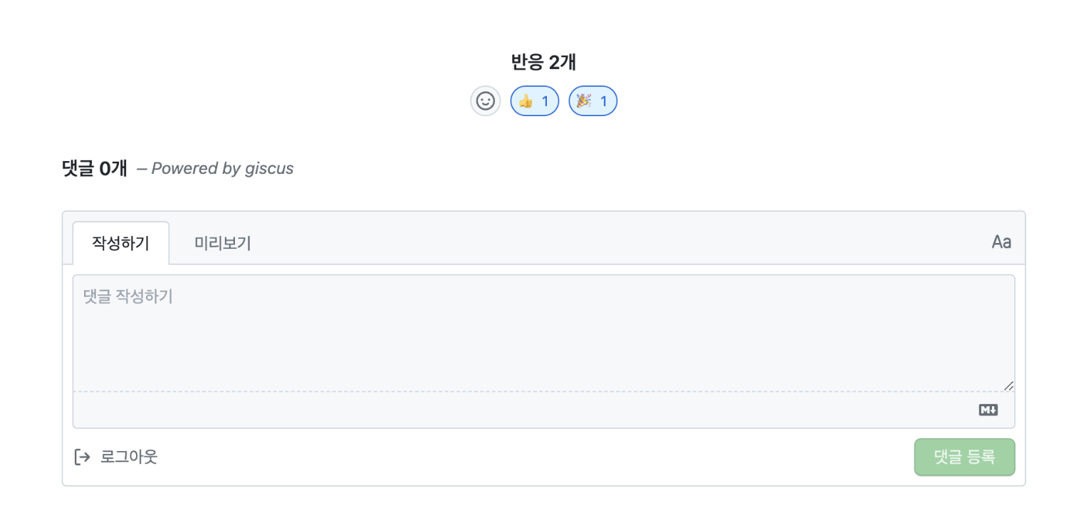Open the 미리보기 preview tab
The image size is (1071, 506).
click(222, 243)
